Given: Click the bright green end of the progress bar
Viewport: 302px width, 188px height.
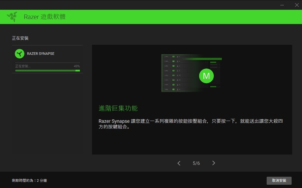Looking at the screenshot, I should (78, 71).
